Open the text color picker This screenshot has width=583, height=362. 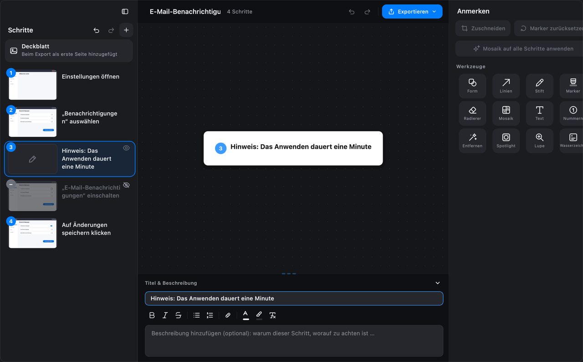point(246,315)
